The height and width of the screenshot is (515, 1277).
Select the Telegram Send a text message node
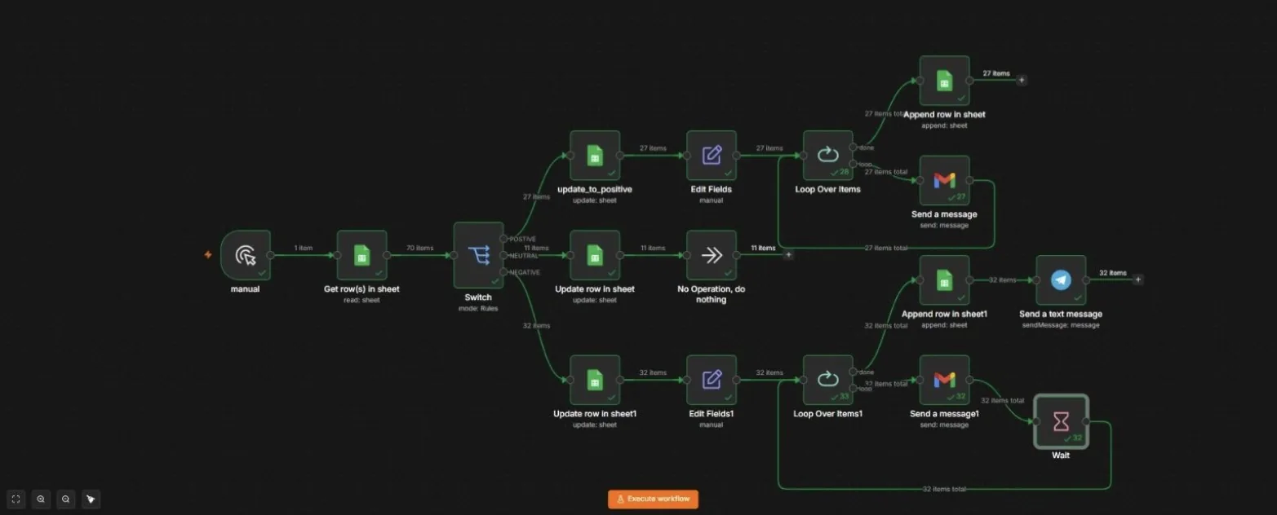coord(1061,280)
